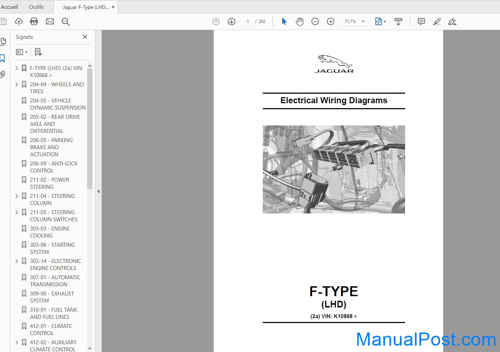This screenshot has width=500, height=352.
Task: Select the highlight text pen
Action: pos(437,22)
